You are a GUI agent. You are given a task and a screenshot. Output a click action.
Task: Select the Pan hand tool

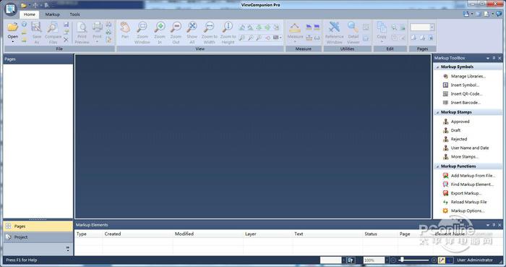pyautogui.click(x=125, y=27)
